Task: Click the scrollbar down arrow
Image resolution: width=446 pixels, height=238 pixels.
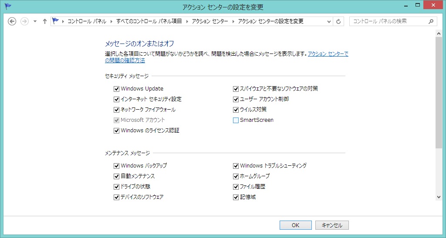Action: pyautogui.click(x=439, y=197)
